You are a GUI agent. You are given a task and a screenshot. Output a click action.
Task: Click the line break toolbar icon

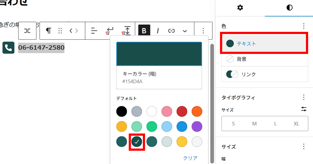(x=109, y=31)
